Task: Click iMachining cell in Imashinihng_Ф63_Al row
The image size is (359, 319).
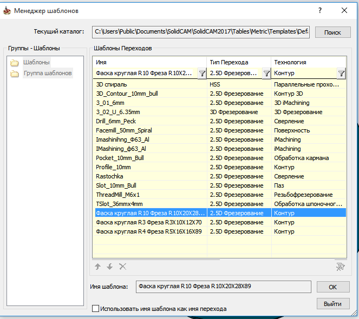Action: coord(309,139)
